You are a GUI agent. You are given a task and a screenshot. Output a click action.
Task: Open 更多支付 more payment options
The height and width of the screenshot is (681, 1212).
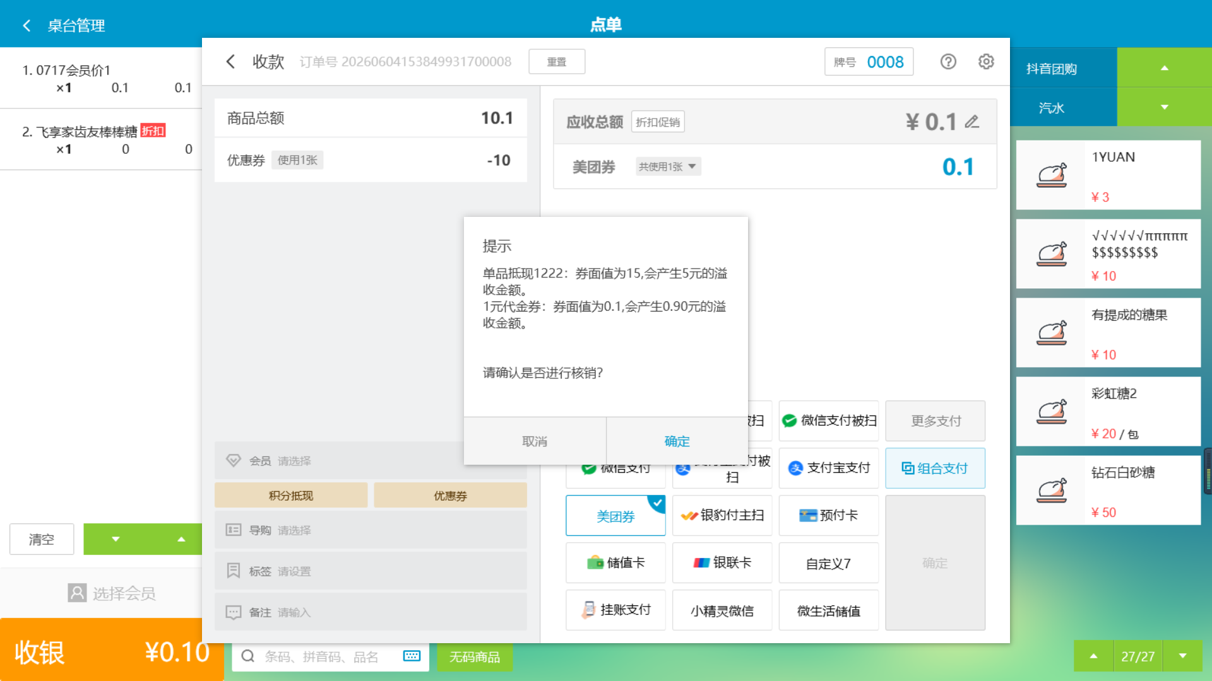click(x=935, y=421)
